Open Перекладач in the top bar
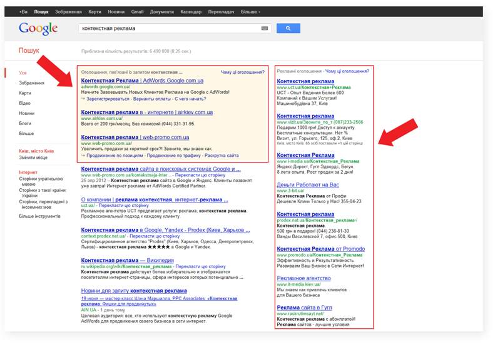The image size is (495, 347). coord(221,12)
